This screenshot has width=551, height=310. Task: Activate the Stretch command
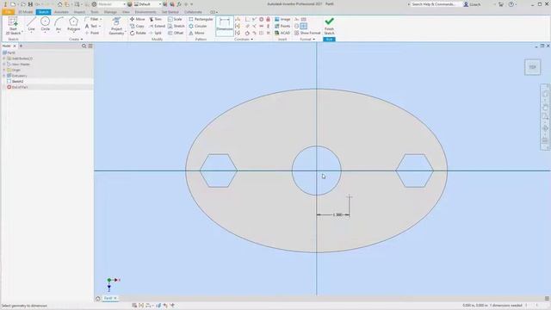[x=176, y=26]
